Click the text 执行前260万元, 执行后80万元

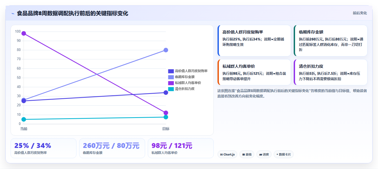tap(323, 39)
